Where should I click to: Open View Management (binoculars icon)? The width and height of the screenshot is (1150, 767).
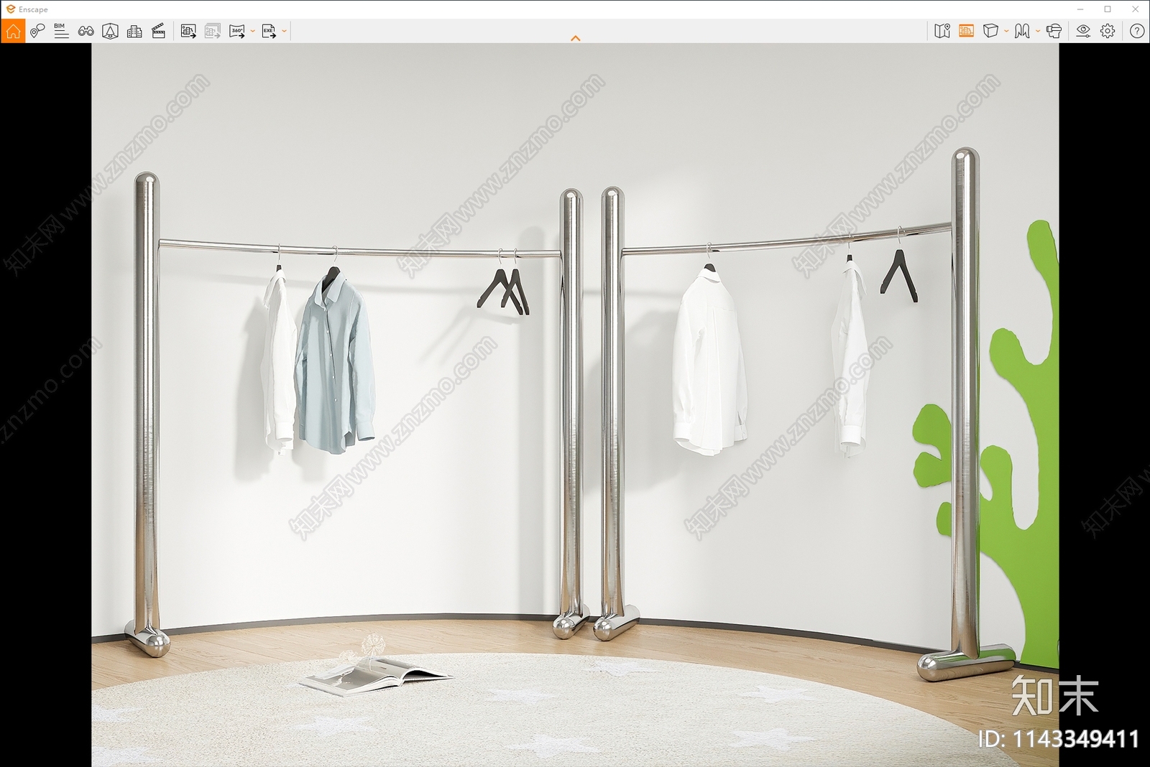pos(86,31)
